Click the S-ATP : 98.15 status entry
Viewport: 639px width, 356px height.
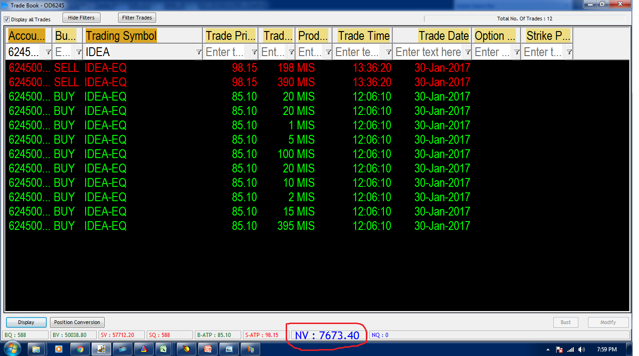point(266,335)
